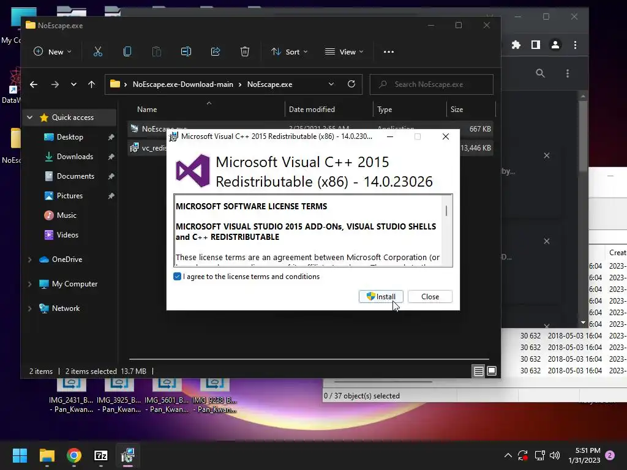Click the Type column header
This screenshot has height=470, width=627.
click(x=385, y=109)
